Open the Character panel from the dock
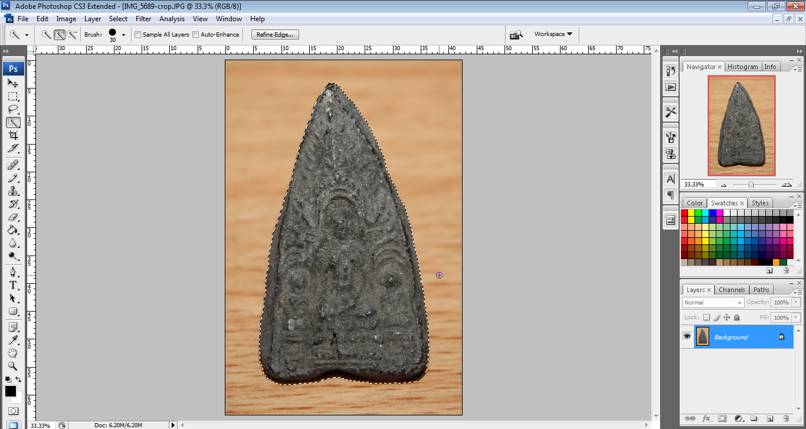 (x=670, y=179)
